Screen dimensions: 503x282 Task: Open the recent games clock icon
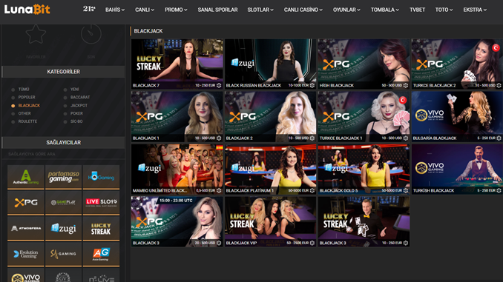tap(91, 34)
